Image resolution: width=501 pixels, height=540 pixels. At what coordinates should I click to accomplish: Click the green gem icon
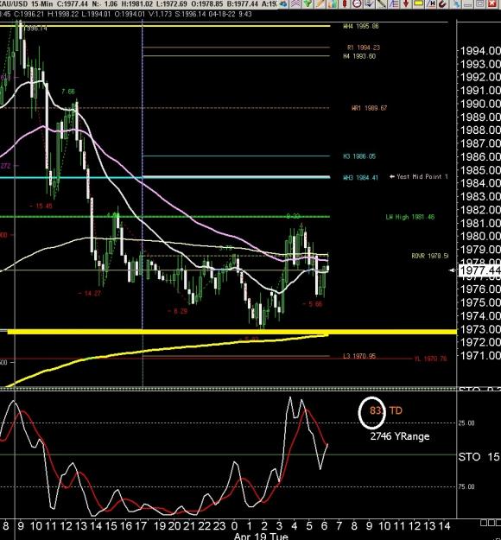point(308,3)
